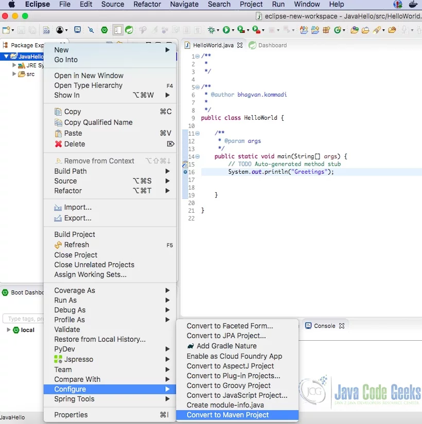
Task: Click the last orange folder toolbar icon
Action: click(392, 30)
